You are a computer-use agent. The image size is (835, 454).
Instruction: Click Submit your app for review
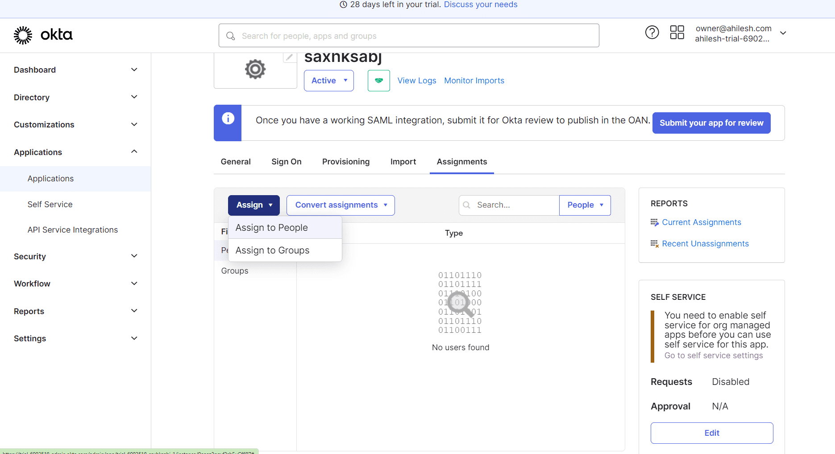[x=711, y=123]
